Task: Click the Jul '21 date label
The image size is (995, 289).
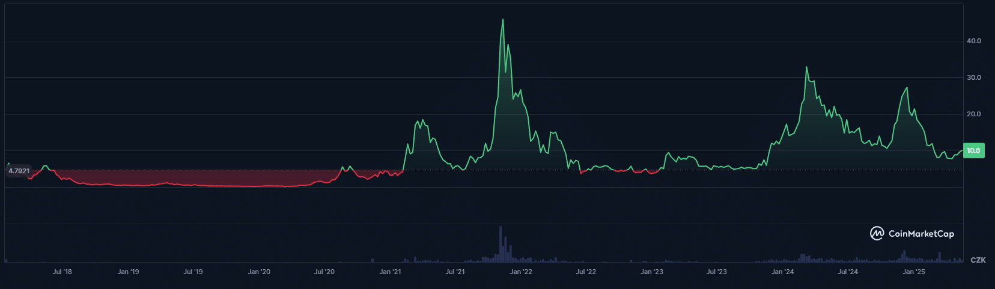Action: (455, 272)
